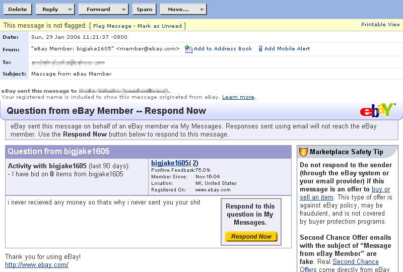Open the buy or link in the safety tip
Viewport: 403px width, 272px height.
[x=381, y=189]
